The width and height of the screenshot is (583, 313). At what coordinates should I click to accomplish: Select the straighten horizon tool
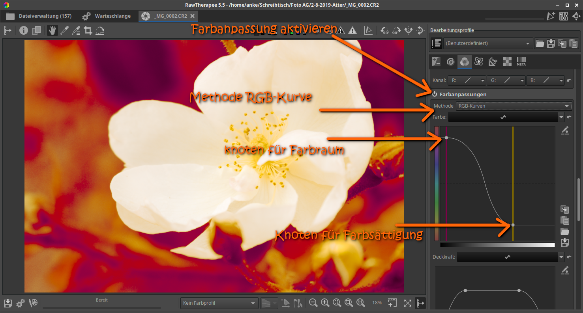click(100, 30)
